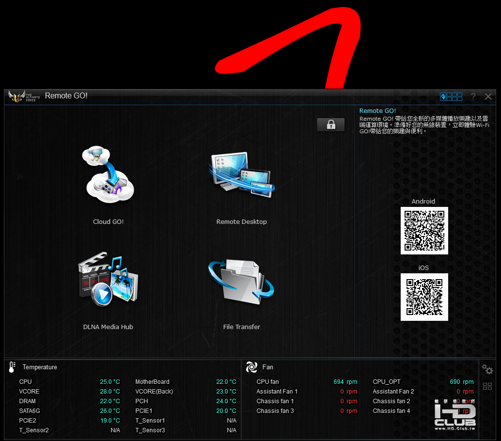Select the blue Remote GO! heading in description panel
Image resolution: width=501 pixels, height=441 pixels.
click(x=377, y=111)
